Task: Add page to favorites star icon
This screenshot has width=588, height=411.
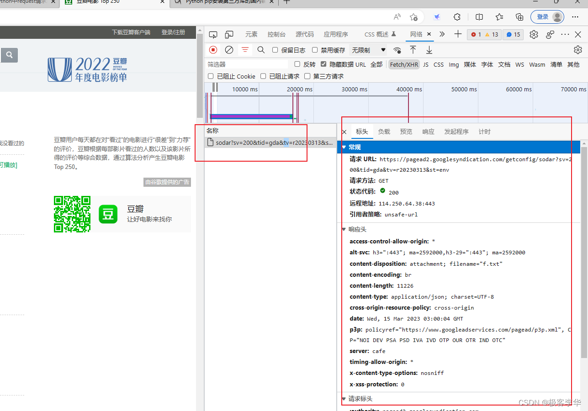Action: pos(413,17)
